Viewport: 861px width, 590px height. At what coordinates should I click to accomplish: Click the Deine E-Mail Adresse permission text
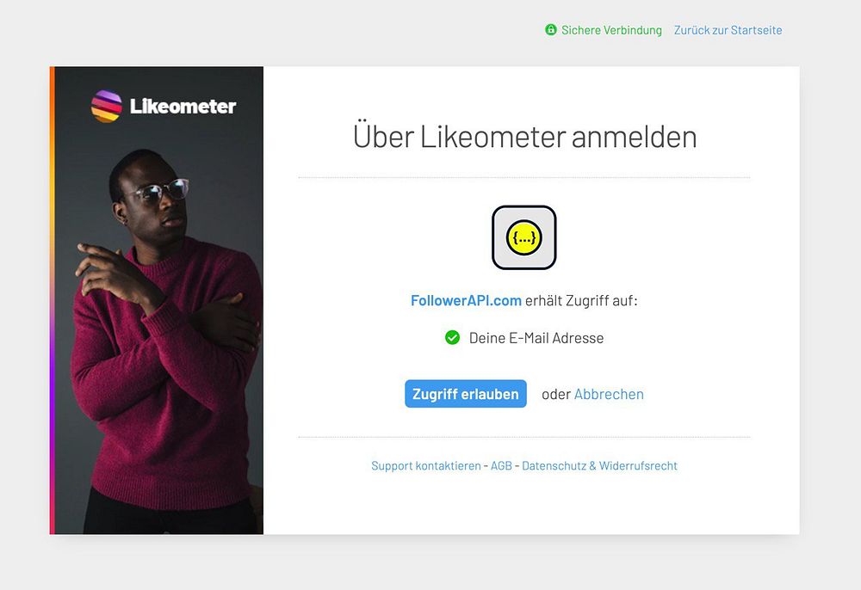[x=536, y=338]
